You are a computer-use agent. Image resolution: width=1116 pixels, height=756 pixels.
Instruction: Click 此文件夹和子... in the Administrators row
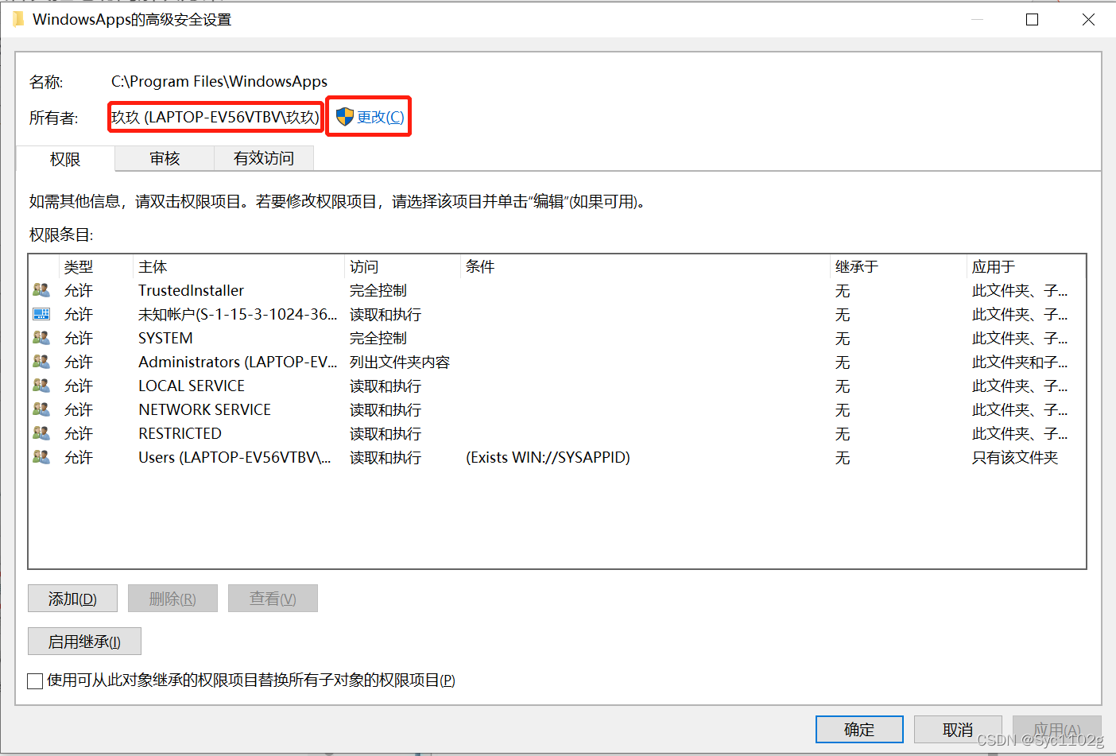(x=1020, y=362)
